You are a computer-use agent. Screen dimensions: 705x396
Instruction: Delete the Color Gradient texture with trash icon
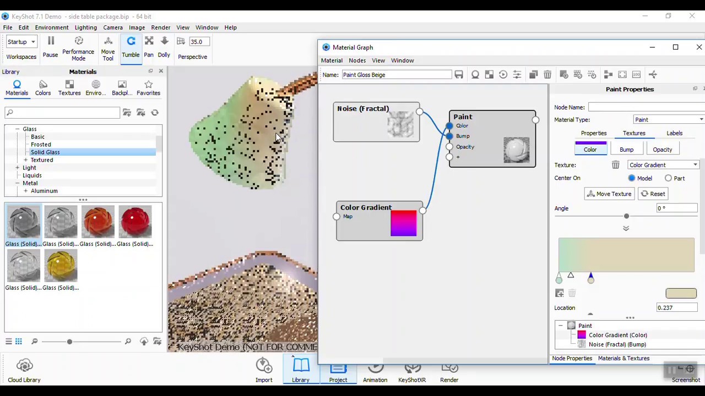(615, 165)
